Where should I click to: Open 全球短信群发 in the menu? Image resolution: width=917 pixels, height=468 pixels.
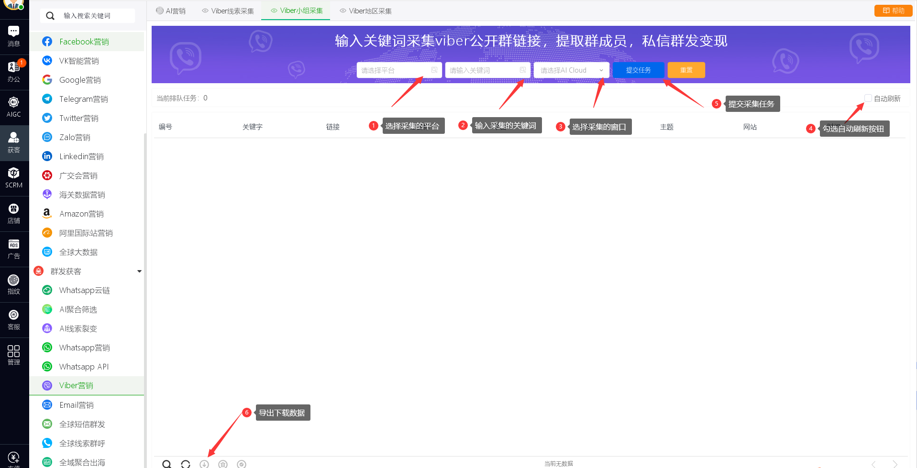[87, 424]
